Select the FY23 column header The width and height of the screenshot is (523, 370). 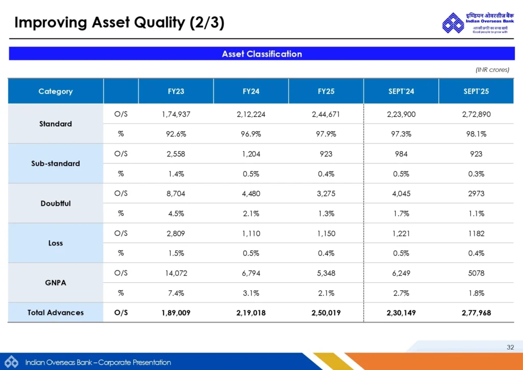click(x=176, y=91)
